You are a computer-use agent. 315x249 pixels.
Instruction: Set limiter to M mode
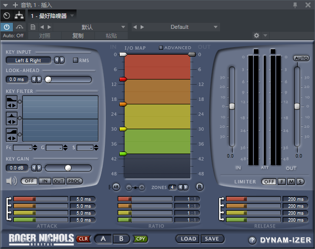[291, 182]
